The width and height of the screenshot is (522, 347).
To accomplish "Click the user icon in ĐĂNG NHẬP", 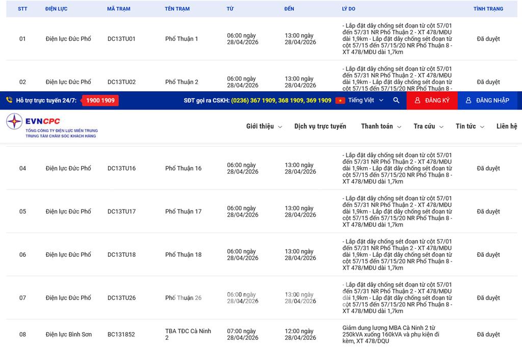I will [x=468, y=100].
